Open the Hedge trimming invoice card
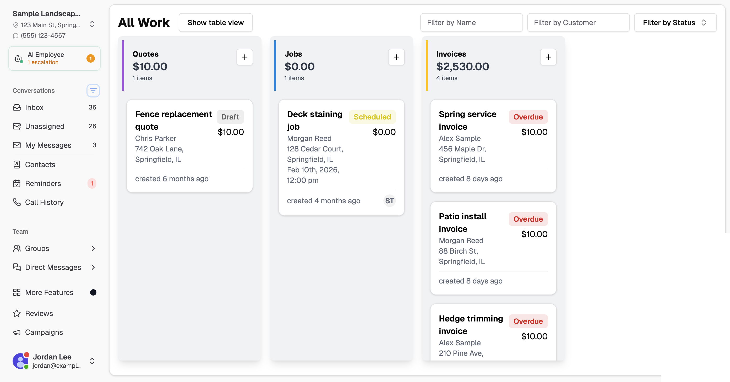The height and width of the screenshot is (382, 730). [x=493, y=332]
